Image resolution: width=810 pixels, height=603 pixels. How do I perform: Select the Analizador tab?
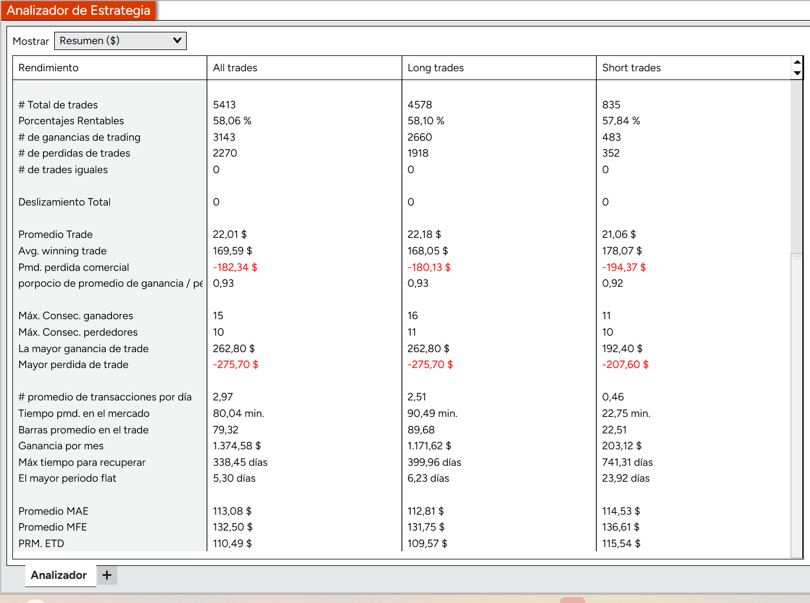59,575
